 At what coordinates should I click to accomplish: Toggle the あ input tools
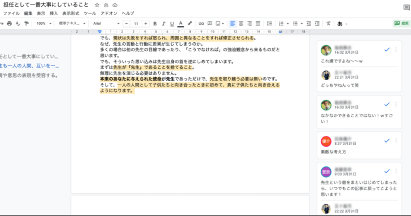click(x=340, y=24)
